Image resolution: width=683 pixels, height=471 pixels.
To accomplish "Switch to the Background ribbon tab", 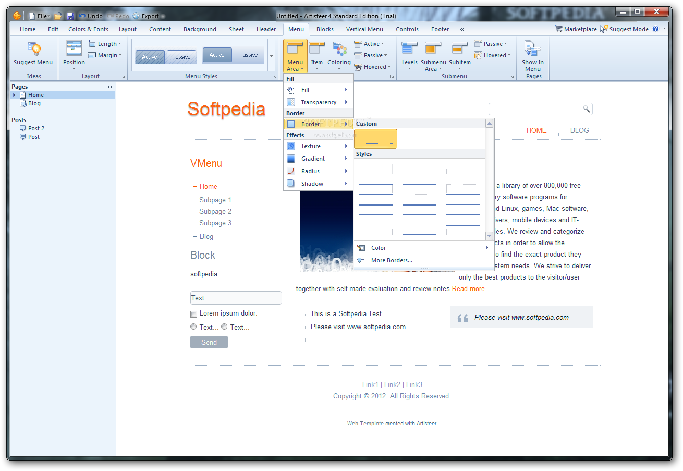I will [x=200, y=29].
